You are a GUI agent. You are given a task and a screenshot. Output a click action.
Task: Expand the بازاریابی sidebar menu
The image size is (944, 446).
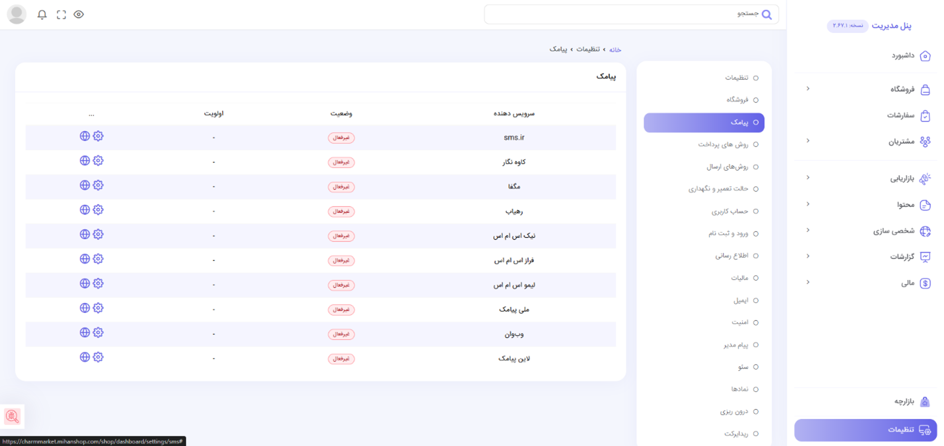coord(902,178)
